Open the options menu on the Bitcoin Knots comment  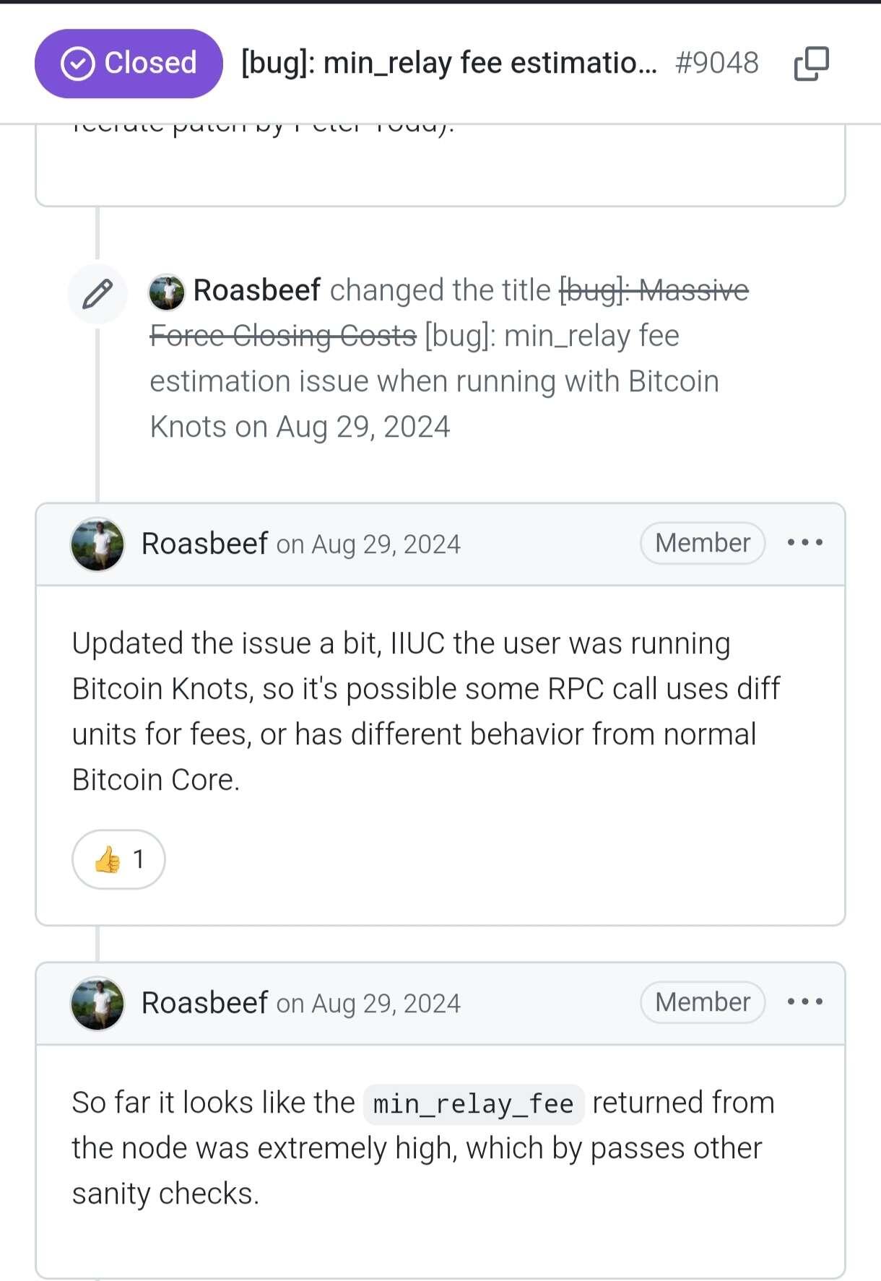[805, 542]
